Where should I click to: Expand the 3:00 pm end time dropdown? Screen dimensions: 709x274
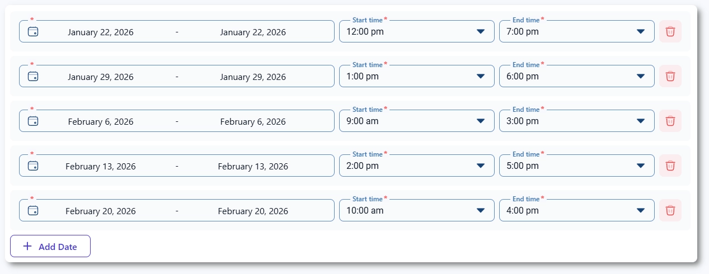coord(576,121)
